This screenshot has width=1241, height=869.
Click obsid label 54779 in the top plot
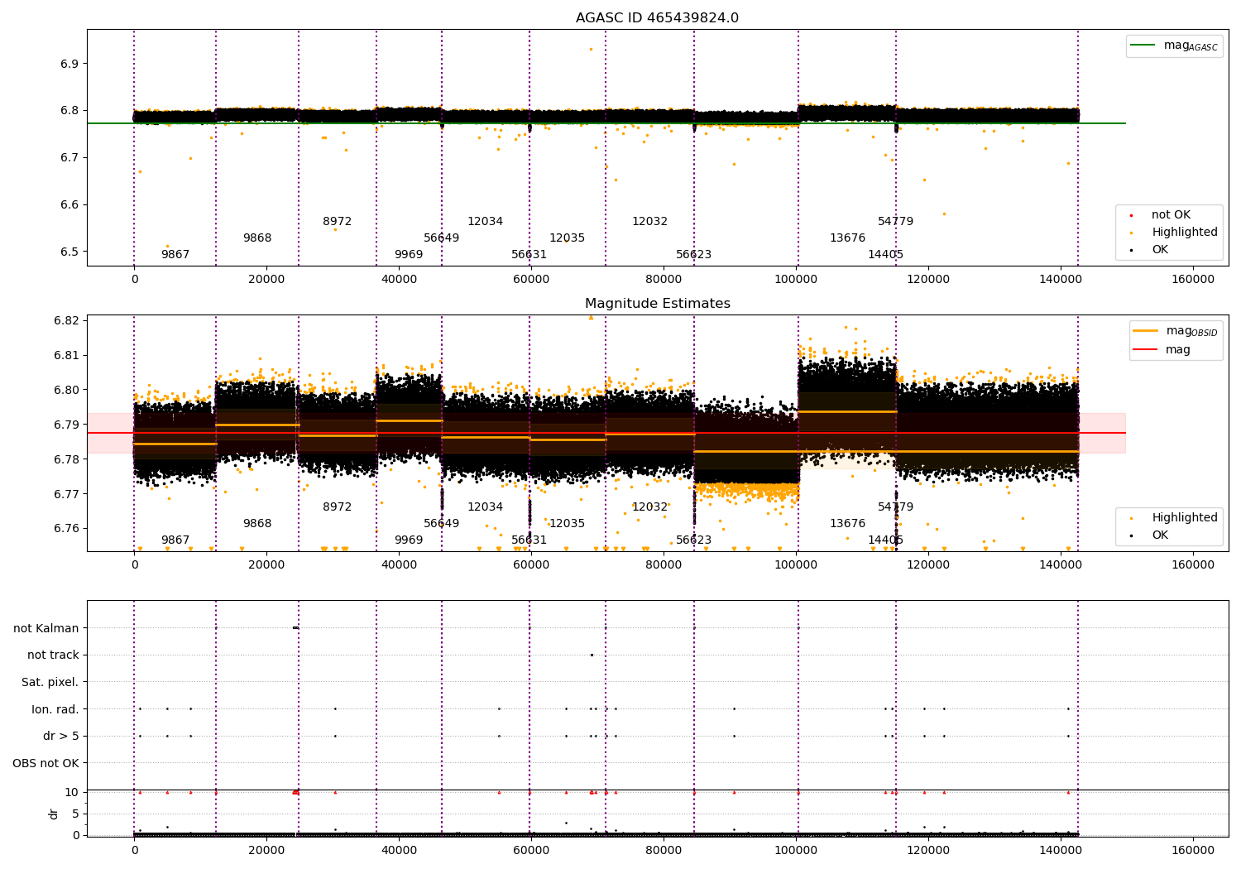(x=896, y=222)
